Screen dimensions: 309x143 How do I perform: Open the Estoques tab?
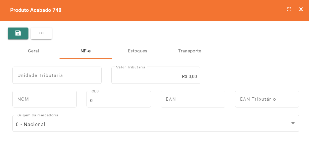coord(138,51)
